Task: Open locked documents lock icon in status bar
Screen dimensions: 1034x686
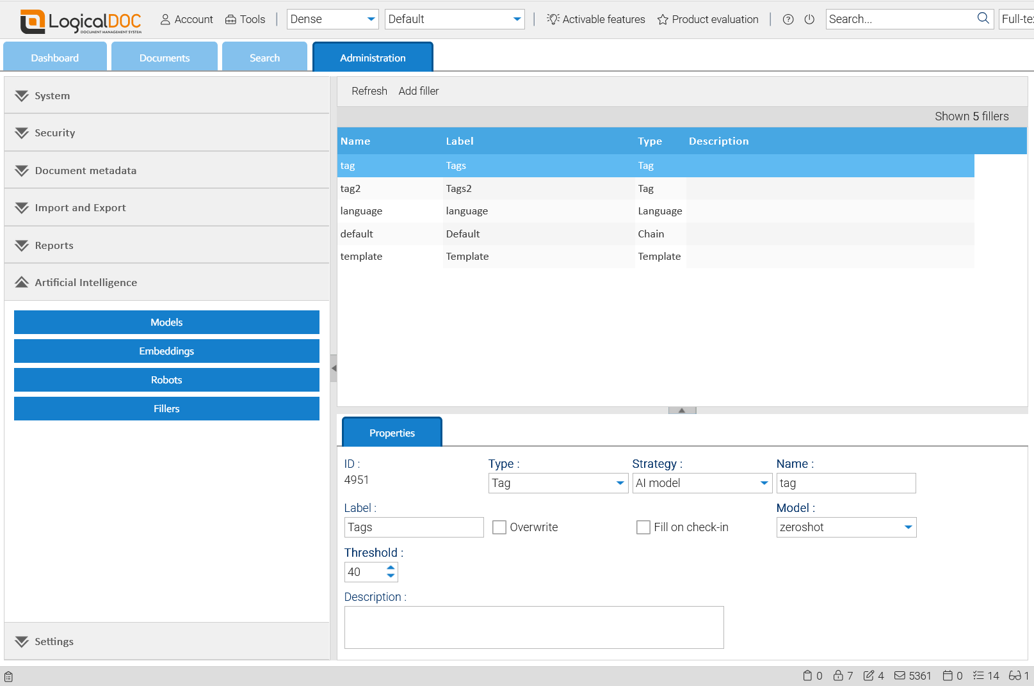Action: point(838,676)
